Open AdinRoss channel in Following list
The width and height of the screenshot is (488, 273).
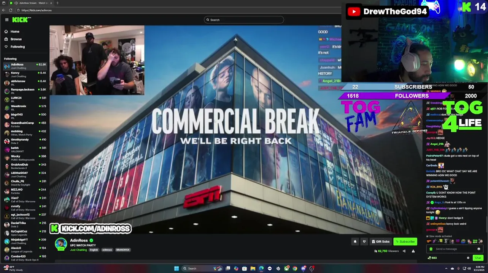25,66
